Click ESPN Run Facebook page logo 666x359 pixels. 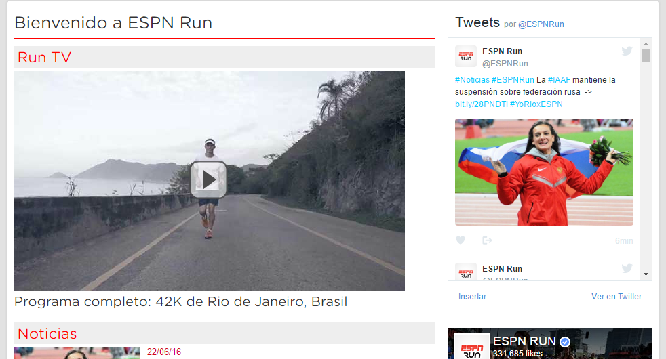pos(472,346)
